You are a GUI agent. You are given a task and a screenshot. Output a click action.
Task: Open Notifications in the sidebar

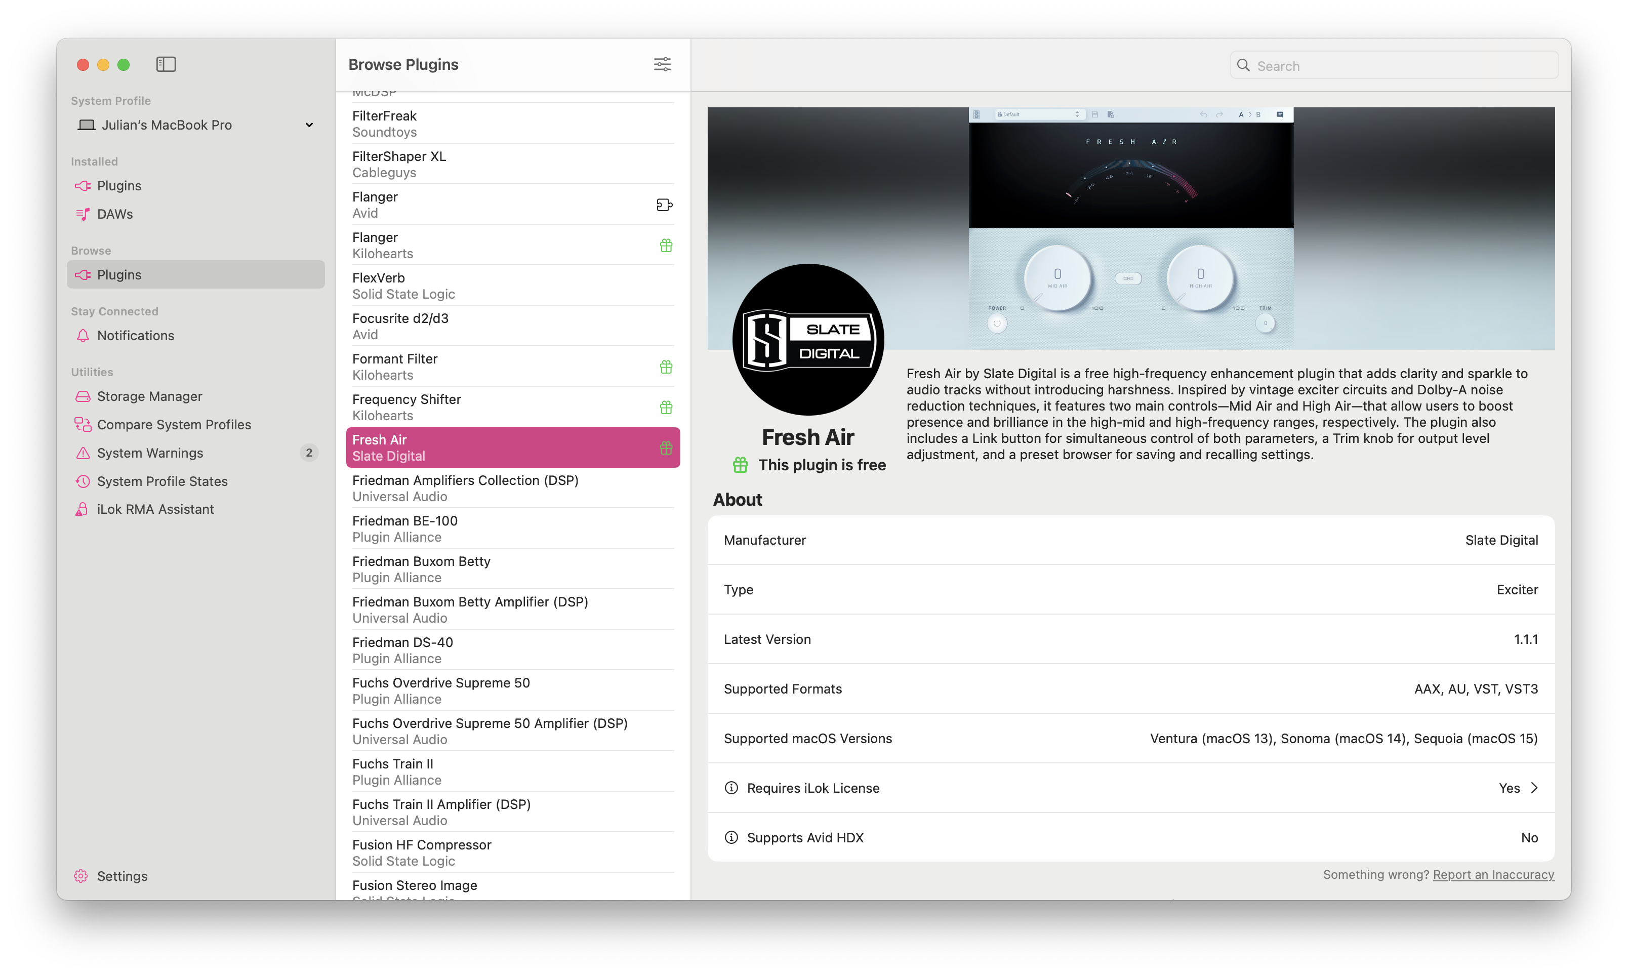coord(196,336)
